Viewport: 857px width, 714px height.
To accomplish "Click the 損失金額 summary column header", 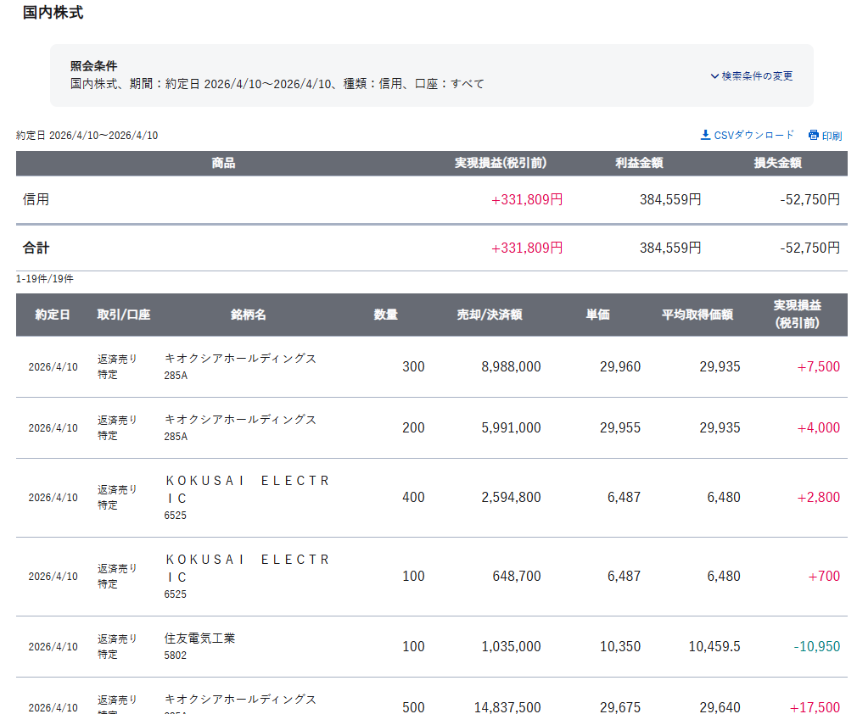I will pos(778,163).
